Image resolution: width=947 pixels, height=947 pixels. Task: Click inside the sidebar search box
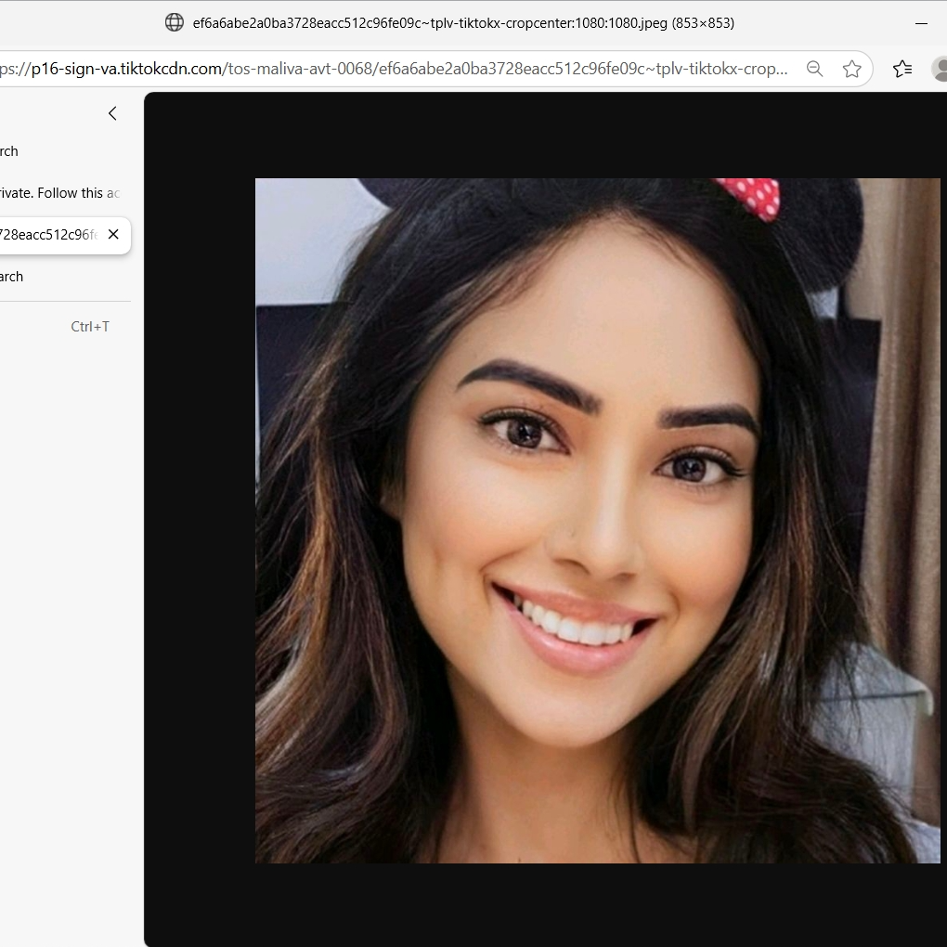pos(51,235)
